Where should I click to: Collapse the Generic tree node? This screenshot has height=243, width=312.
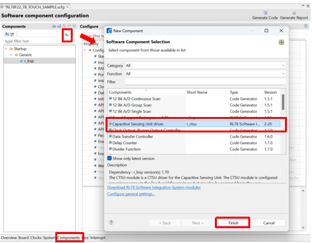[12, 55]
